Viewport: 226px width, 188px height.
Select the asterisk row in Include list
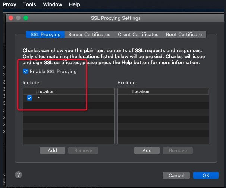[69, 98]
